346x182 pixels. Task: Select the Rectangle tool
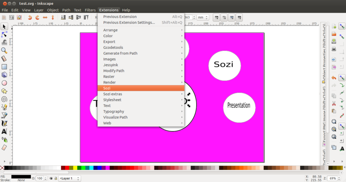pyautogui.click(x=4, y=67)
